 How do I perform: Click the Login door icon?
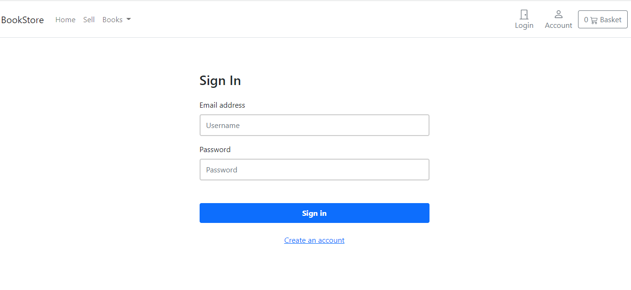click(x=524, y=15)
